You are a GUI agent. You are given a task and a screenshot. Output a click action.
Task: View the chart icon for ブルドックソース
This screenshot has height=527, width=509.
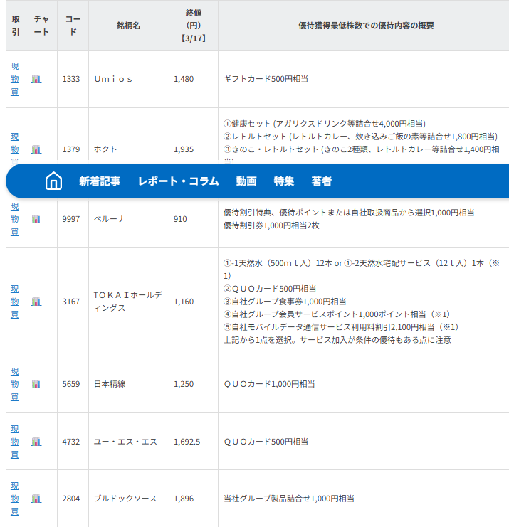tap(36, 499)
